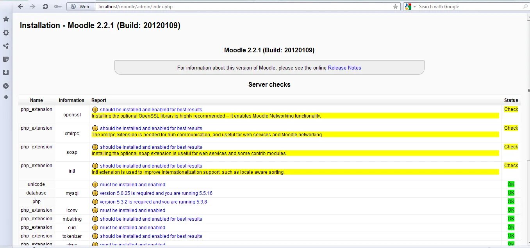The width and height of the screenshot is (530, 248).
Task: Open the Google search engine dropdown
Action: click(410, 7)
